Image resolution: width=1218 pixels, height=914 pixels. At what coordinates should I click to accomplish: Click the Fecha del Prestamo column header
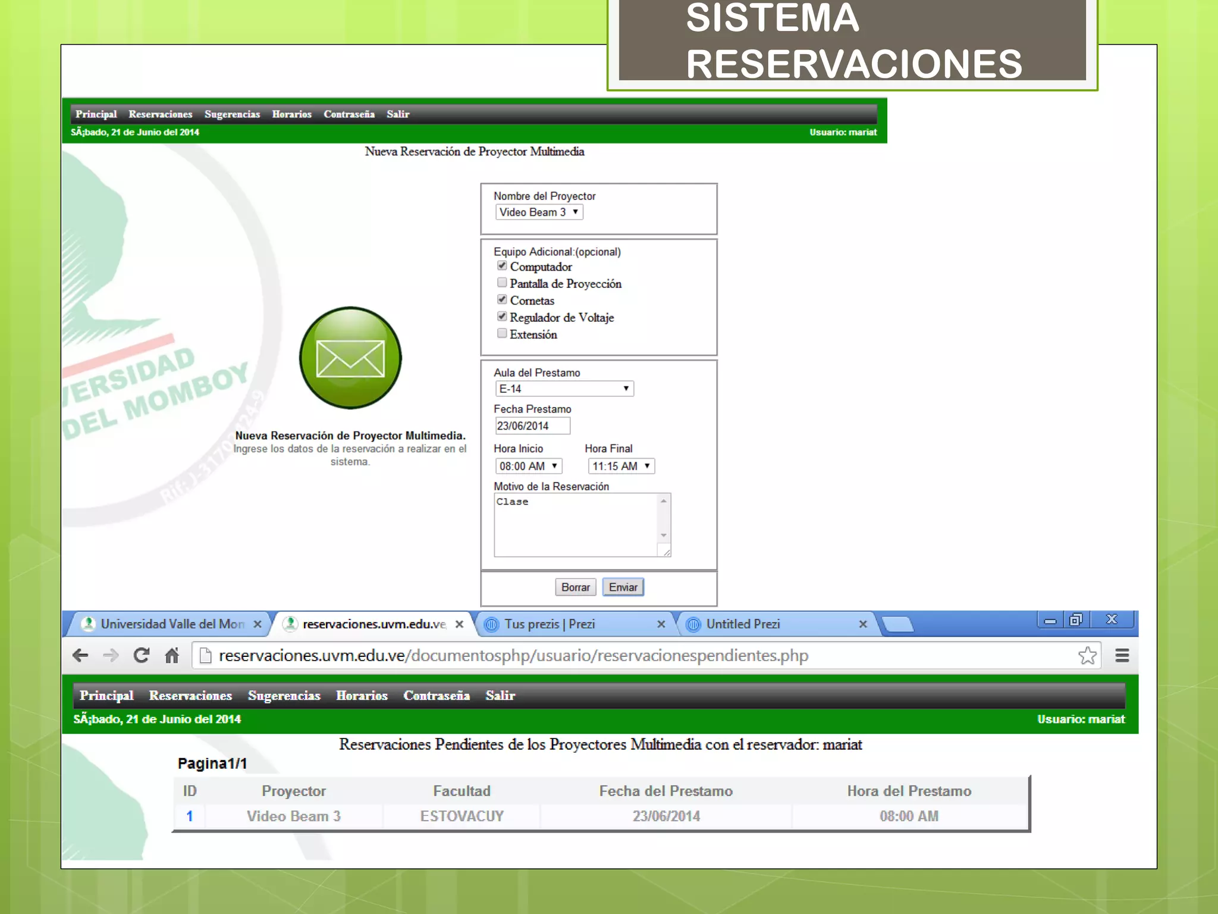665,791
